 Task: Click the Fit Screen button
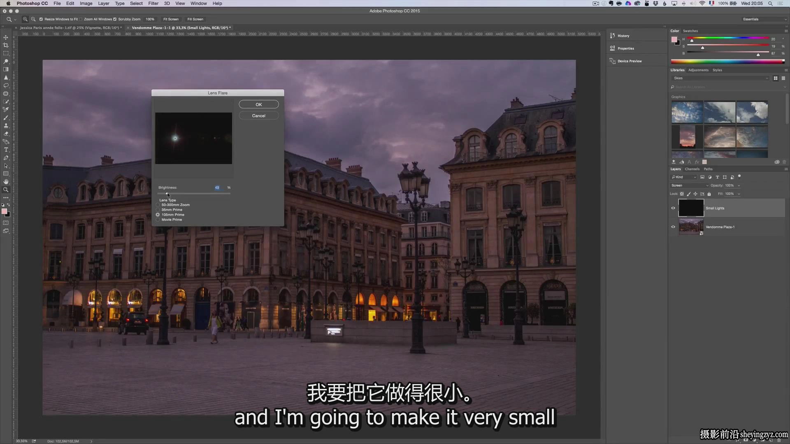(x=171, y=19)
